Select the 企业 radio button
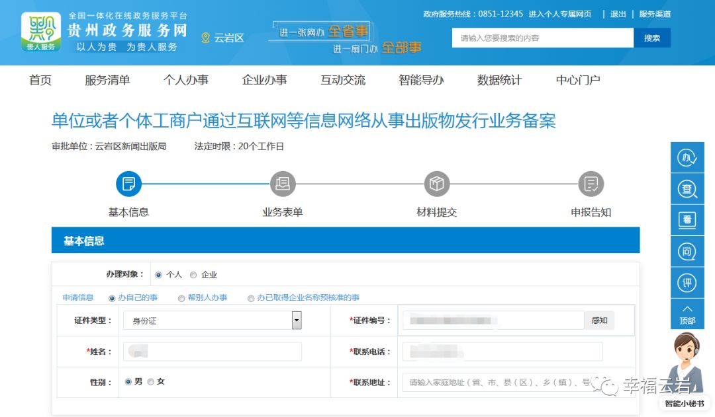Screen dimensions: 715x417 click(x=193, y=275)
